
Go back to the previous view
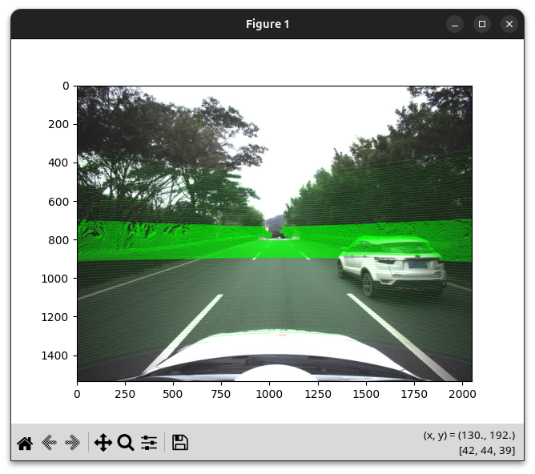[x=49, y=443]
